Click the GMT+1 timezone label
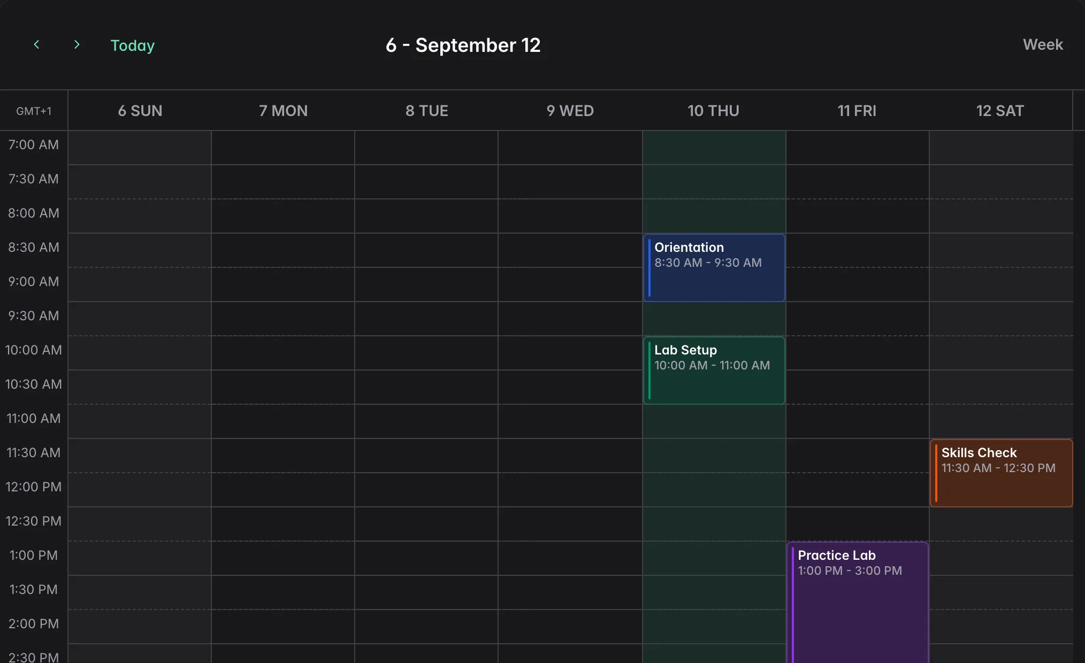Image resolution: width=1085 pixels, height=663 pixels. pos(34,111)
